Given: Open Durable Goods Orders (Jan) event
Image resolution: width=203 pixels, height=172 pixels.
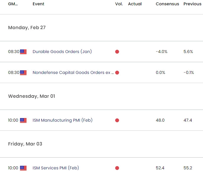Looking at the screenshot, I should click(62, 52).
